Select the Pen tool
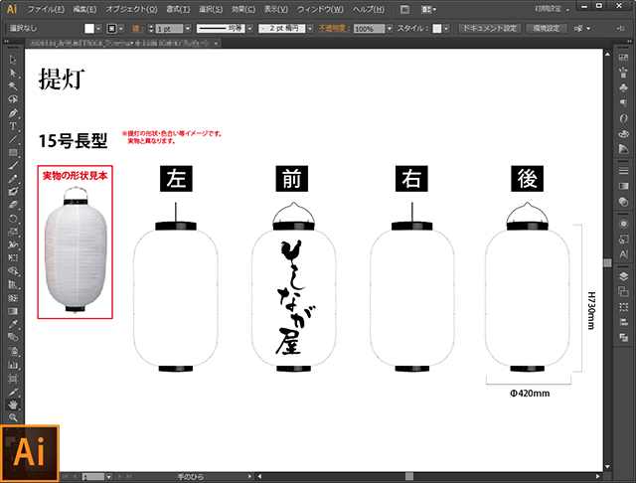The width and height of the screenshot is (636, 483). point(13,112)
